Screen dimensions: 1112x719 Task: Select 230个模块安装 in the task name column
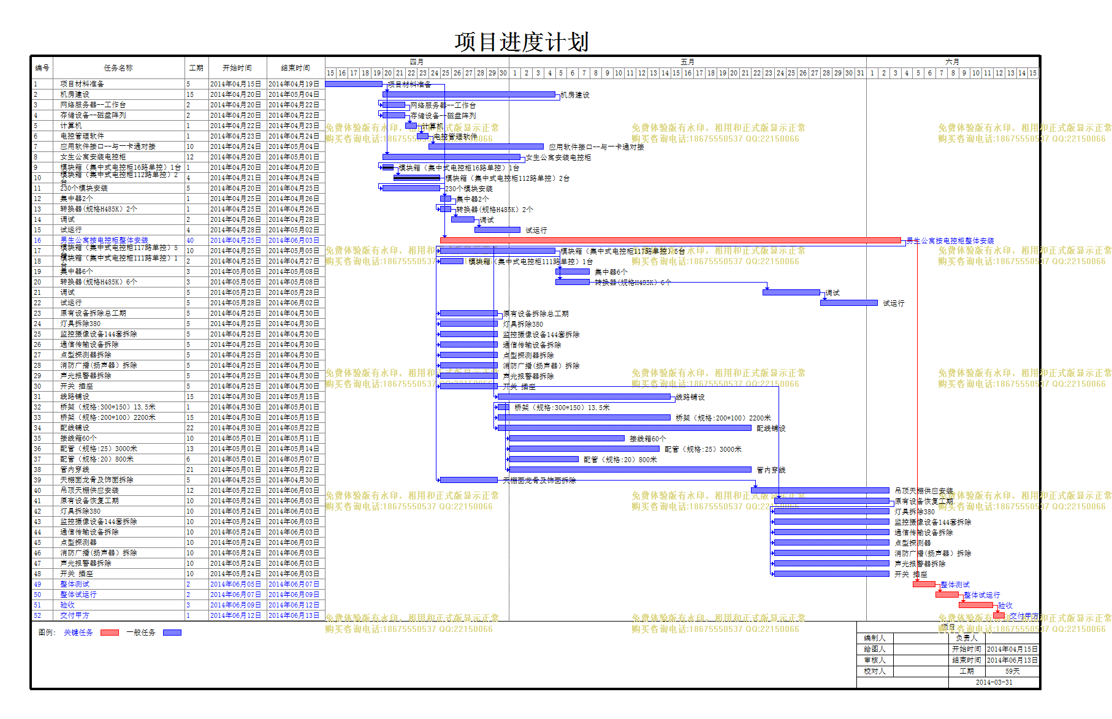click(84, 188)
